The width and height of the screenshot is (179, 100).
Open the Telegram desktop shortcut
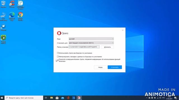pos(3,28)
